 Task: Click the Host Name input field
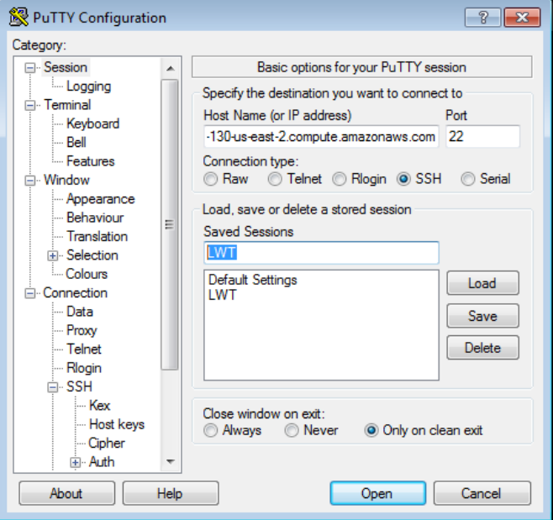[x=321, y=136]
